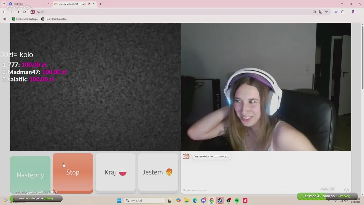
Task: Open the Kraj country selector
Action: pyautogui.click(x=115, y=172)
